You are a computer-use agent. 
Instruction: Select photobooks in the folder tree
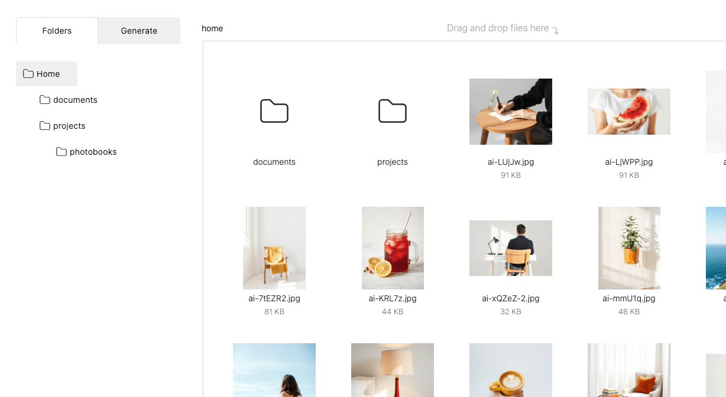(x=93, y=152)
